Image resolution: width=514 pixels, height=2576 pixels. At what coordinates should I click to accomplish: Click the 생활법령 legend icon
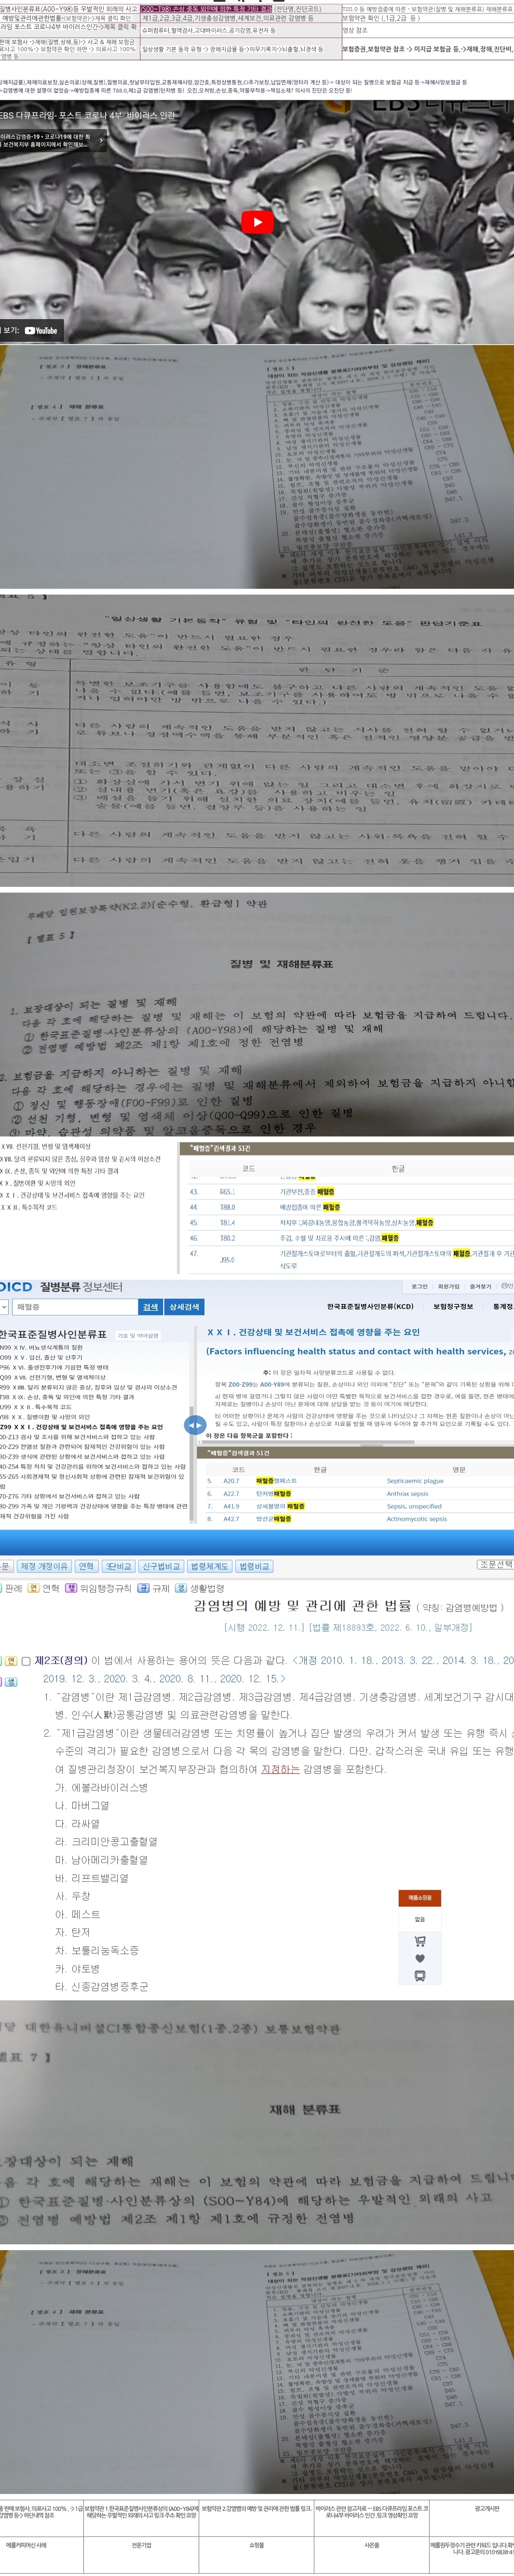tap(181, 1588)
